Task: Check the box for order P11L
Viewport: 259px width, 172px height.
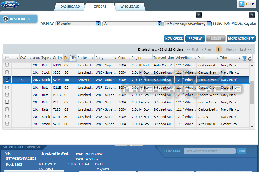Action: click(7, 102)
